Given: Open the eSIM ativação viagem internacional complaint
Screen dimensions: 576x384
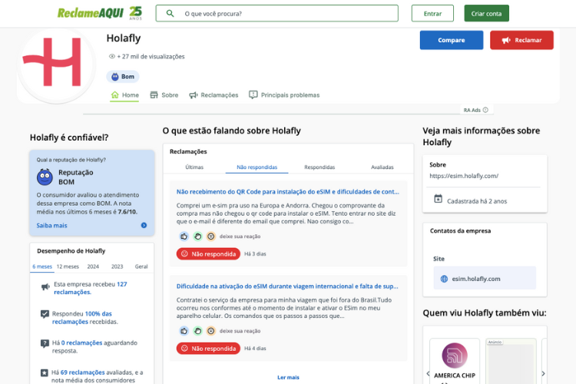Looking at the screenshot, I should (287, 286).
